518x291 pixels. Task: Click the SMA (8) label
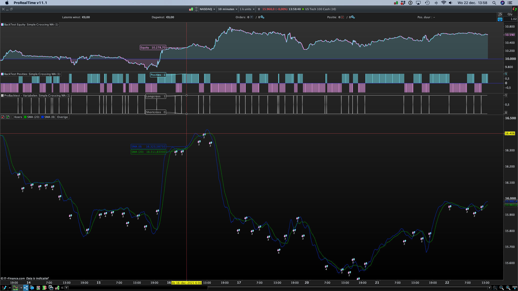(x=49, y=117)
